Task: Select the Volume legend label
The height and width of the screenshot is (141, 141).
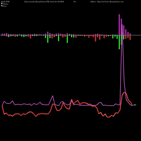Action: (x=5, y=4)
